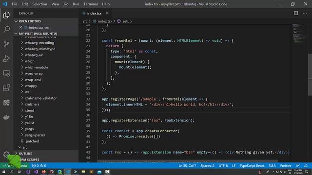Open the Run and Debug view
The height and width of the screenshot is (175, 312).
[6, 59]
